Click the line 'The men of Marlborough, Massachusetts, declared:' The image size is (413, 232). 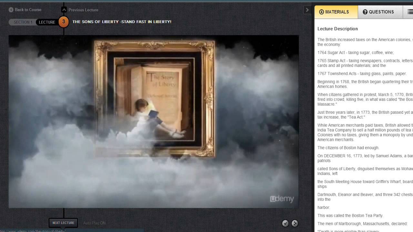362,224
